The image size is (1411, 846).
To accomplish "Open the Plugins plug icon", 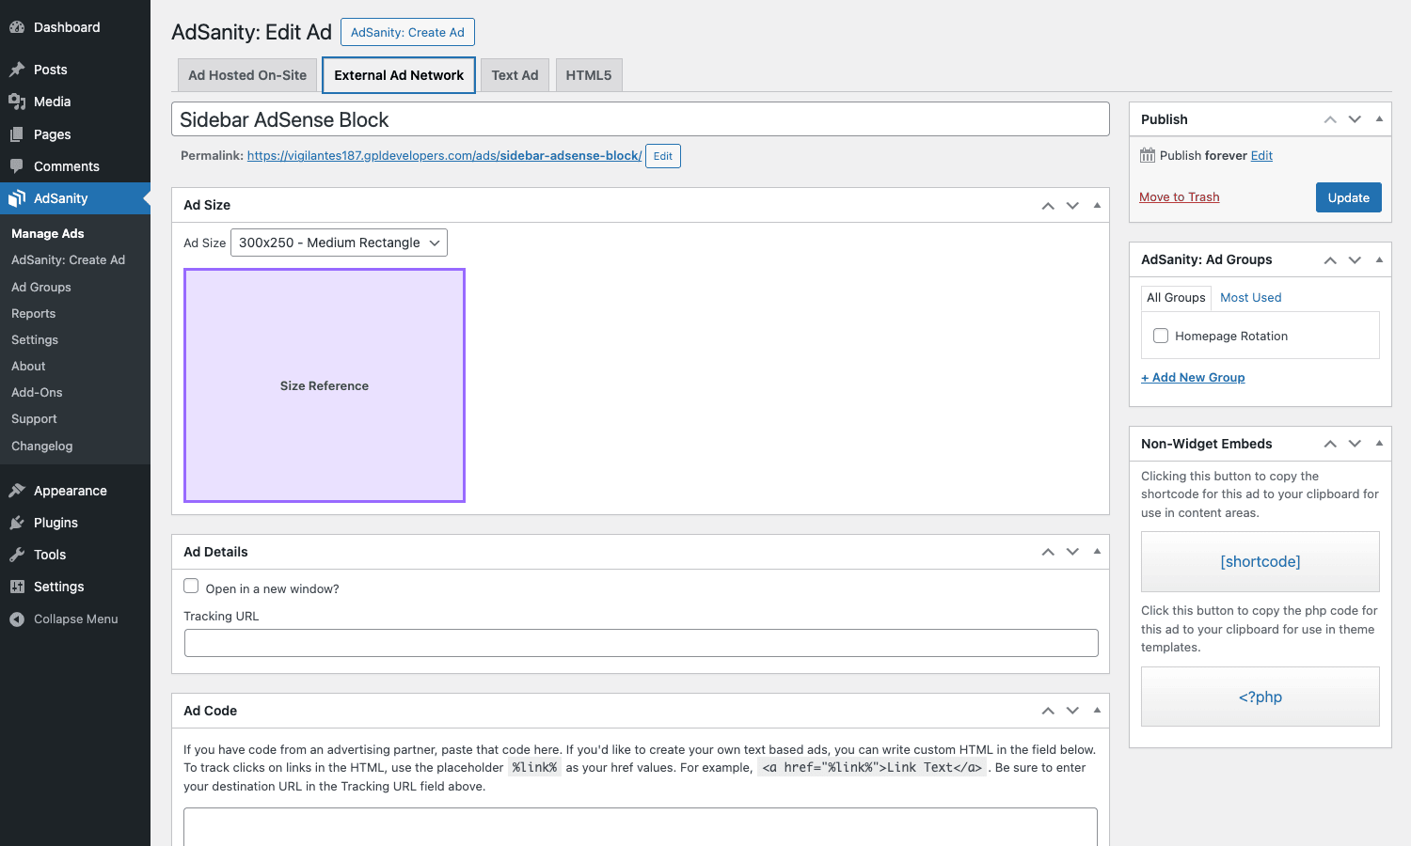I will click(x=17, y=523).
